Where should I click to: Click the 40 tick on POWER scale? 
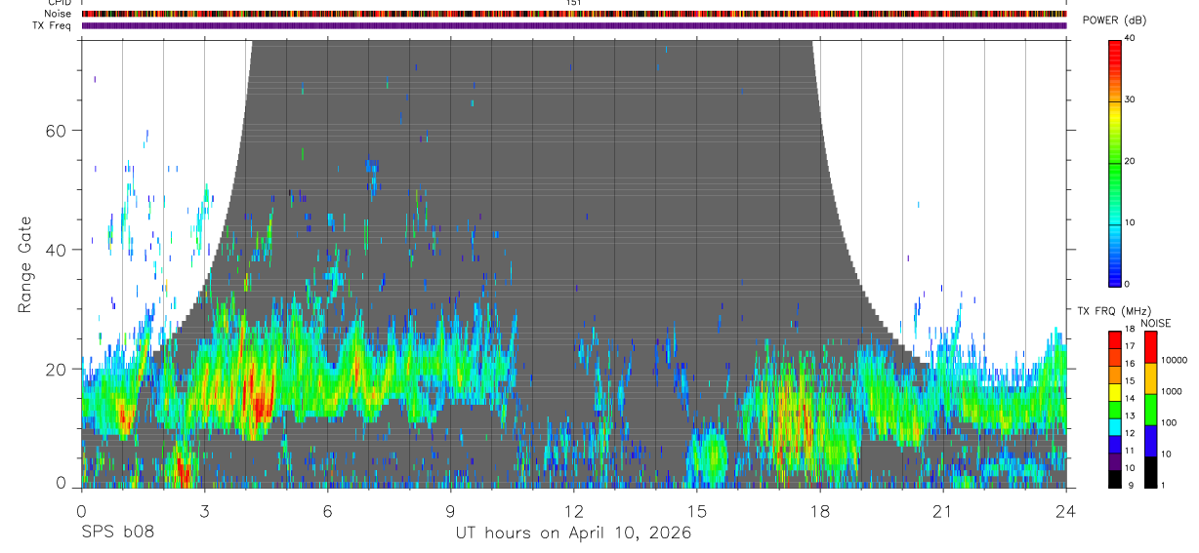[1131, 39]
